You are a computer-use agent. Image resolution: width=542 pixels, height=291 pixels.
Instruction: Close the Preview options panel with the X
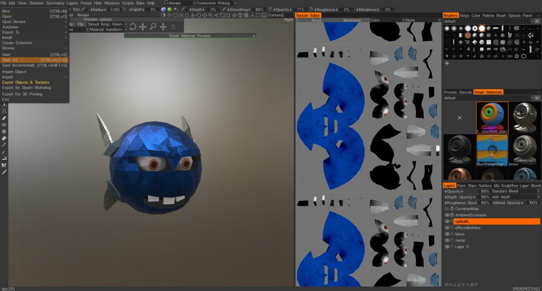click(173, 27)
